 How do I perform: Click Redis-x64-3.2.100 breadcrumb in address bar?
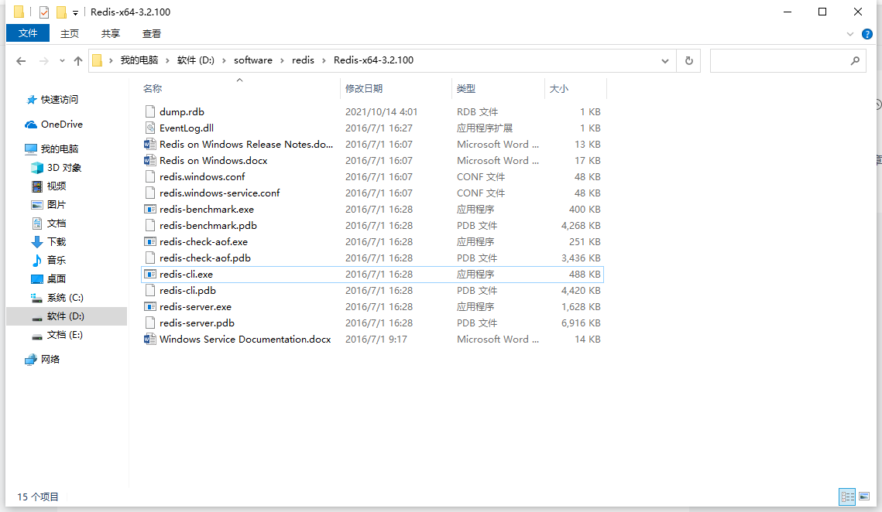[373, 60]
